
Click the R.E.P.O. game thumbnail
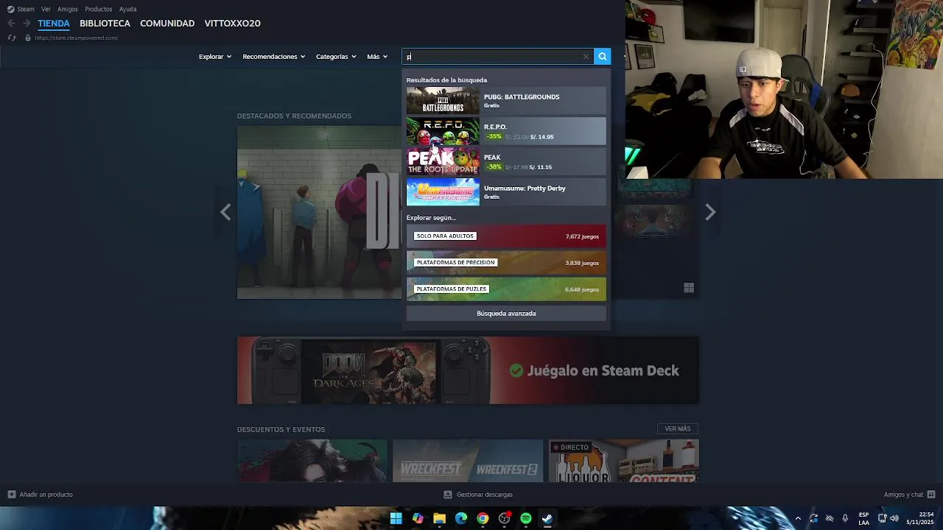pyautogui.click(x=443, y=131)
